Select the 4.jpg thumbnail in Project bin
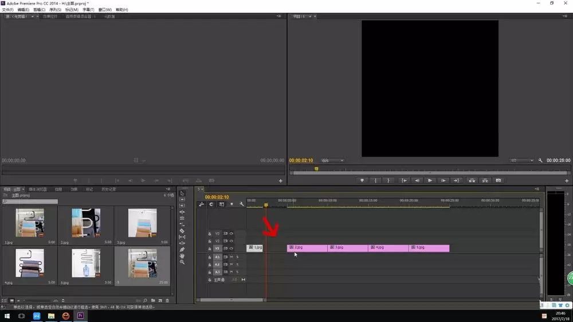This screenshot has width=573, height=322. point(29,264)
